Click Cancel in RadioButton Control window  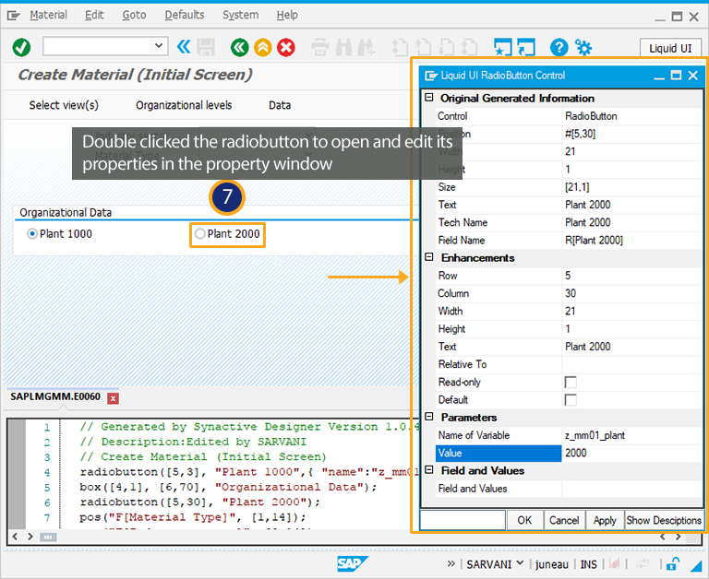coord(564,520)
